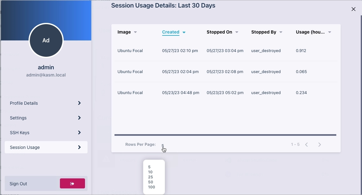This screenshot has height=195, width=362.
Task: Sort by Usage hours column arrow
Action: tap(330, 32)
